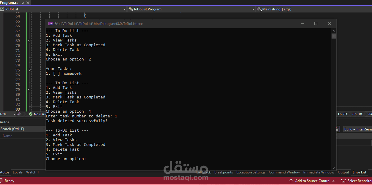Switch to the Autos tab
Viewport: 372px width, 185px height.
(5, 172)
